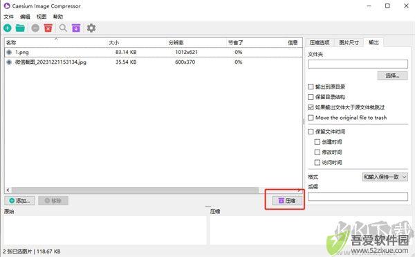Click the left arrow of the horizontal scrollbar
This screenshot has width=415, height=257.
point(8,190)
